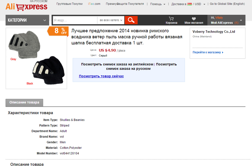
Task: Open Групповые Покупки in top menu
Action: click(x=70, y=4)
